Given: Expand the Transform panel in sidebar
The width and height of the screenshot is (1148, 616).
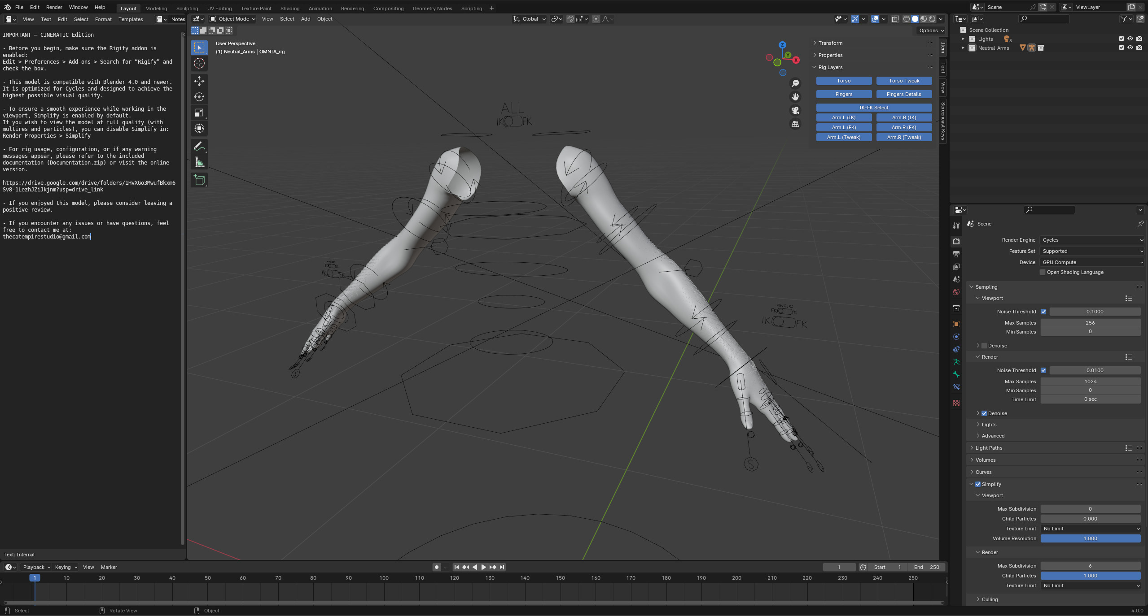Looking at the screenshot, I should coord(830,43).
